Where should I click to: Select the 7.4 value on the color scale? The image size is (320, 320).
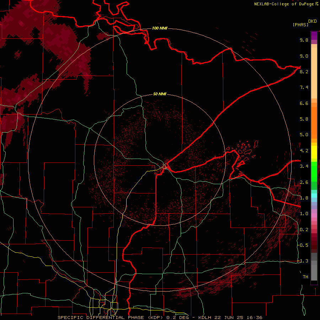point(304,87)
